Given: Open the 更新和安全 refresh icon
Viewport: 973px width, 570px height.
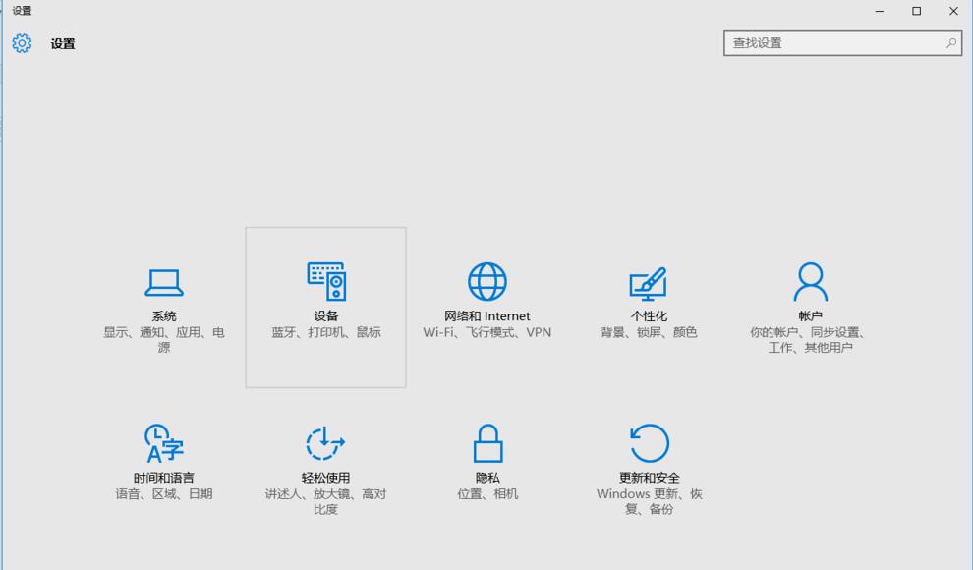Looking at the screenshot, I should pyautogui.click(x=649, y=445).
